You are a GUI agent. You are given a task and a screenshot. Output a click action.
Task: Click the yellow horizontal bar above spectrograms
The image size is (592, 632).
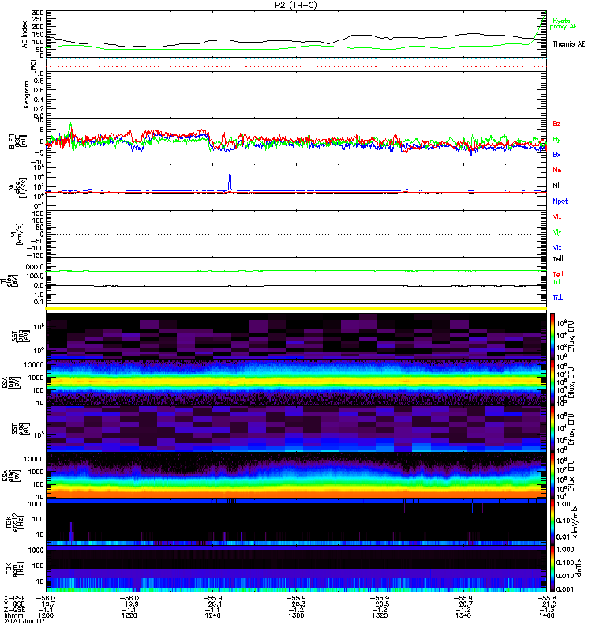296,309
